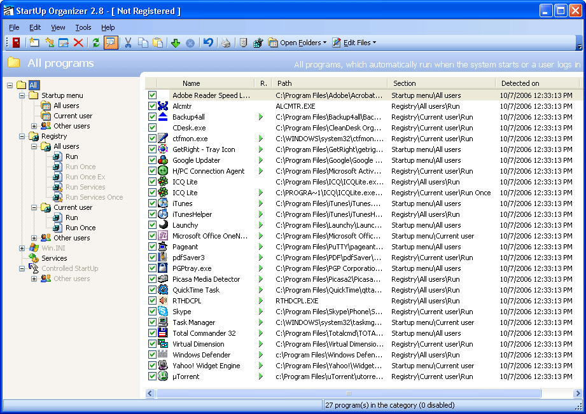Click the RTHDCPL speaker icon

(163, 300)
